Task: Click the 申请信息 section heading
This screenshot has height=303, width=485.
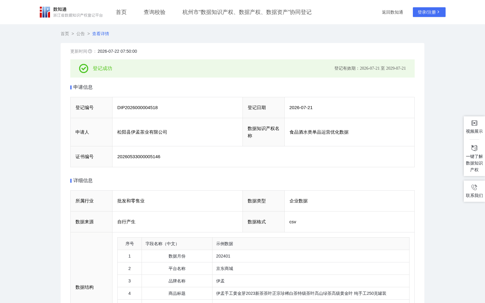Action: [83, 87]
